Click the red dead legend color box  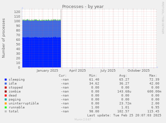click(x=6, y=95)
